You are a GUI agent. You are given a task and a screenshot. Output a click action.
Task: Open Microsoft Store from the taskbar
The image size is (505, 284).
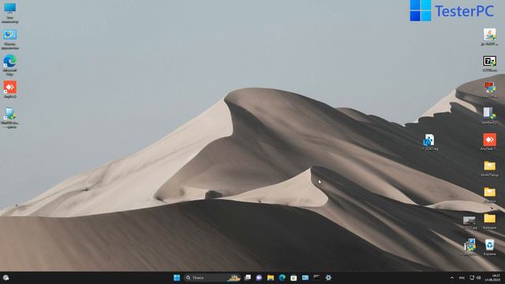click(294, 278)
